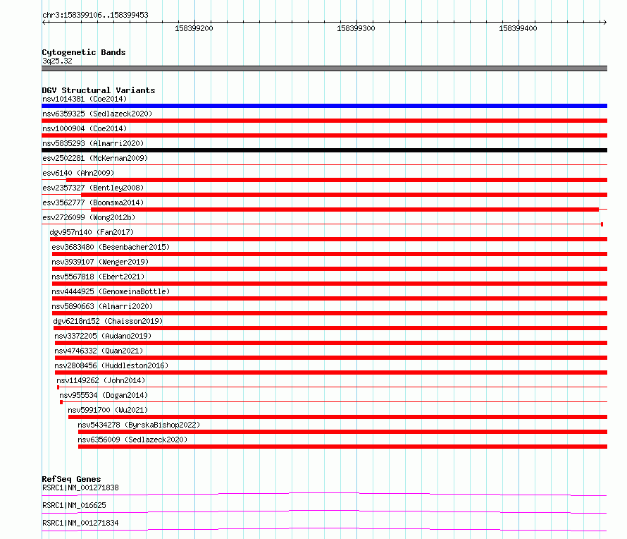Select the black nsv5835293 variant bar
Image resolution: width=627 pixels, height=539 pixels.
click(x=324, y=150)
